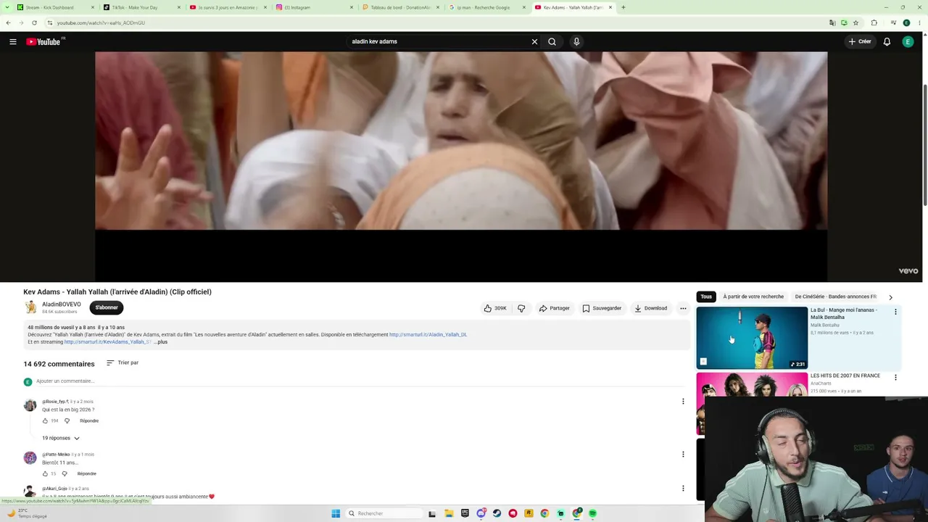928x522 pixels.
Task: Reply to the @Rosie_fyp comment
Action: point(89,420)
